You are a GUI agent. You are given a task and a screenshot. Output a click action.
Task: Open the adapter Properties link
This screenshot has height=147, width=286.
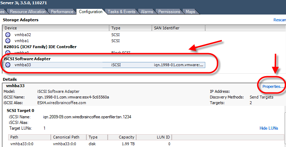pyautogui.click(x=273, y=86)
